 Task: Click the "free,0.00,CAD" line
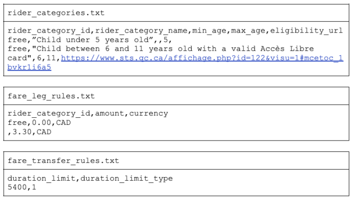pyautogui.click(x=39, y=123)
